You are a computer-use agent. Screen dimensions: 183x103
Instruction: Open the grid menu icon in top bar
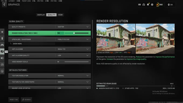coord(139,5)
